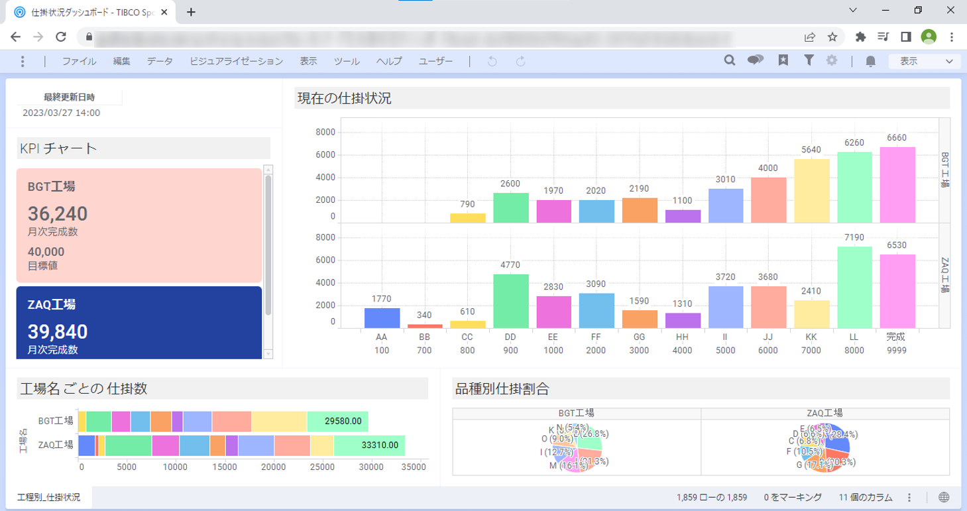Click the KPI chart scrollbar down arrow
This screenshot has height=511, width=967.
click(x=268, y=355)
